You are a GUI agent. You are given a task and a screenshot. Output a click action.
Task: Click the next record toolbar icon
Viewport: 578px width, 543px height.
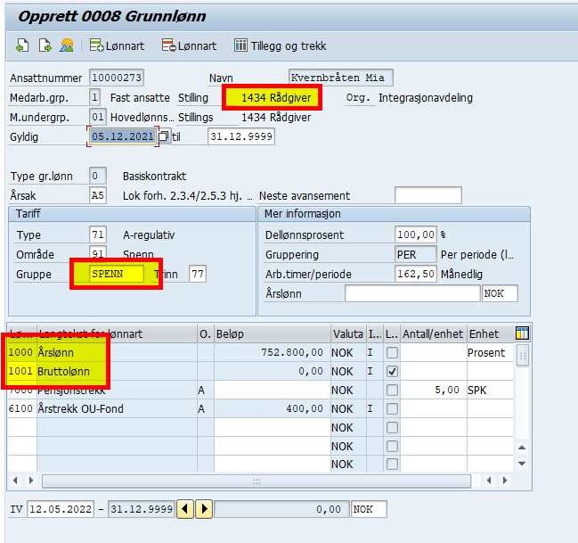tap(45, 45)
